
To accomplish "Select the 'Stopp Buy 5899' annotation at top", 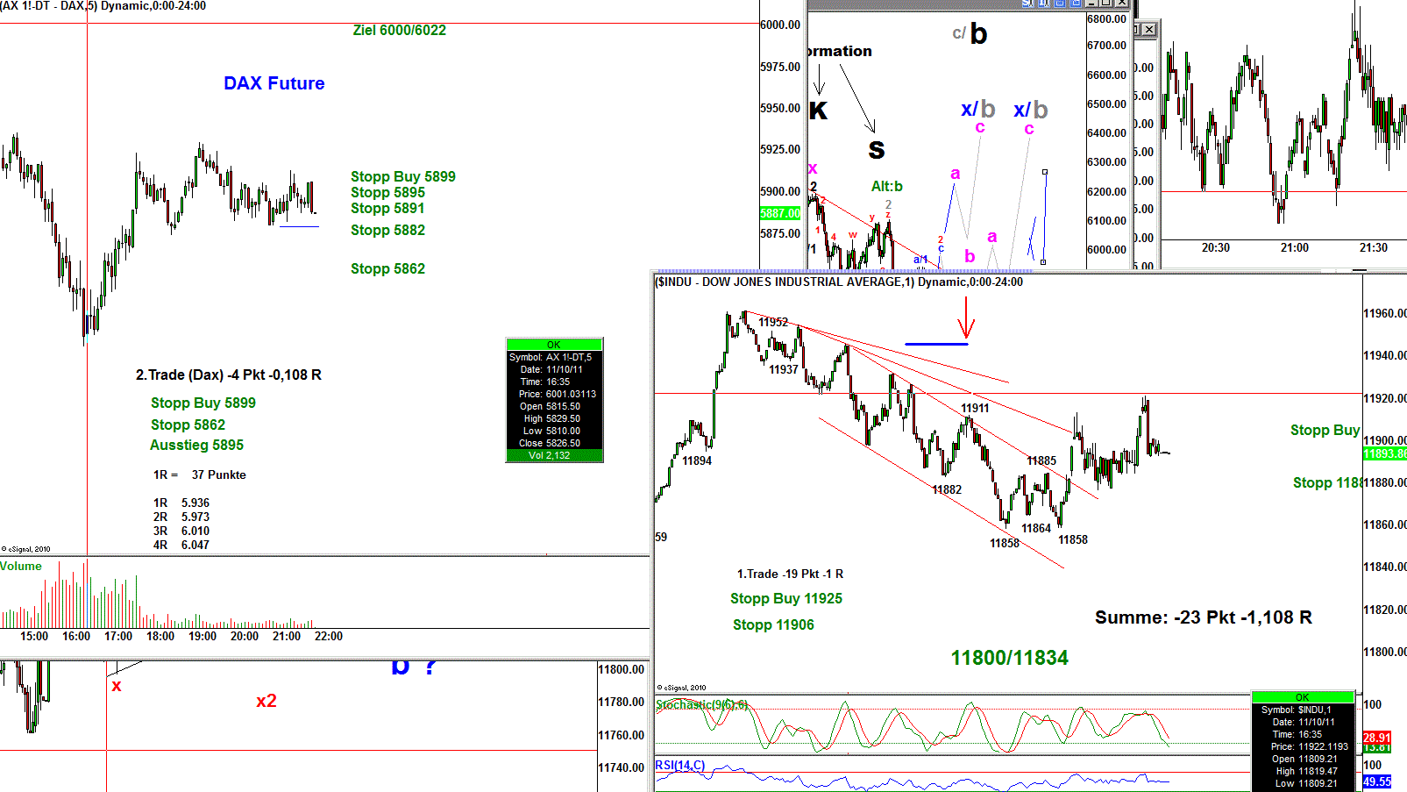I will [402, 176].
